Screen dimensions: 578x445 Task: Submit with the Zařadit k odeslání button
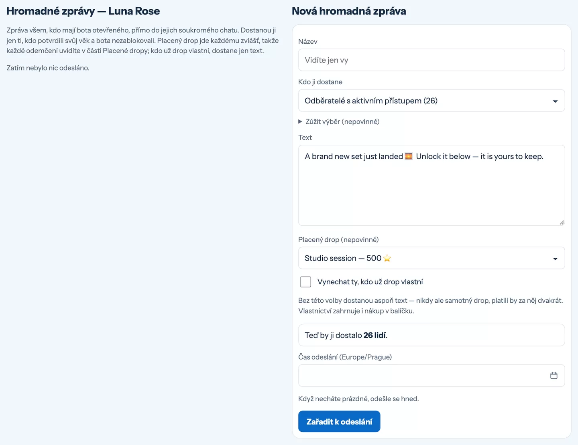339,421
